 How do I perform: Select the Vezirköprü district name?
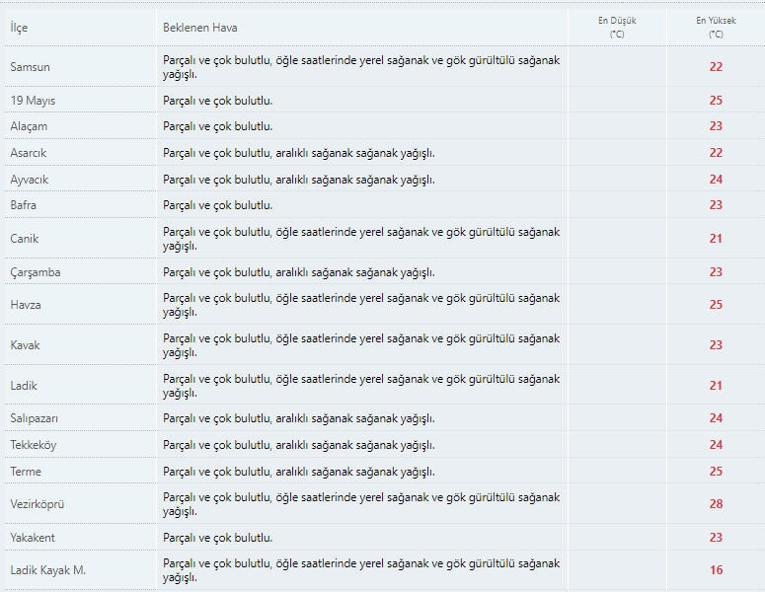pyautogui.click(x=38, y=504)
